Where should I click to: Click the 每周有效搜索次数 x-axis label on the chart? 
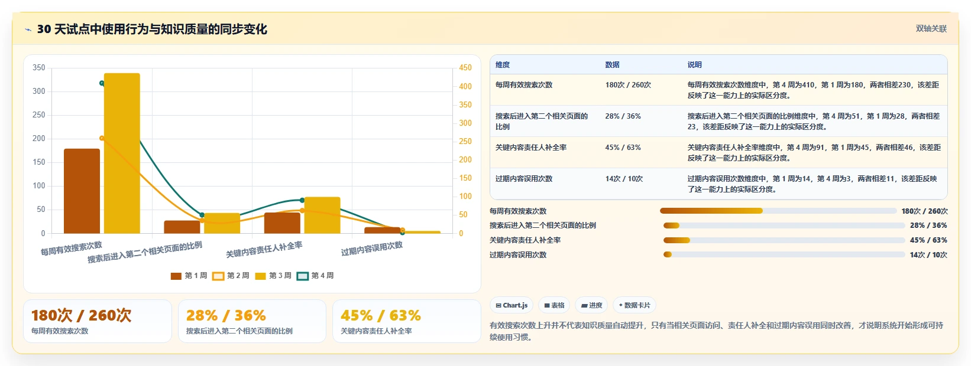71,249
